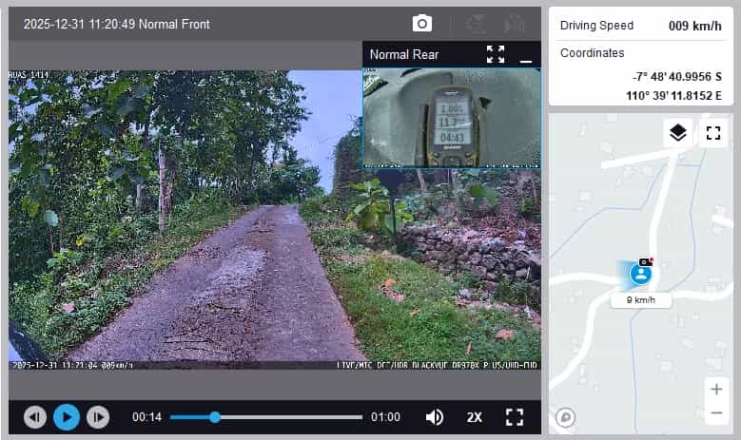The width and height of the screenshot is (741, 440).
Task: Click the Normal Rear camera thumbnail
Action: click(451, 118)
